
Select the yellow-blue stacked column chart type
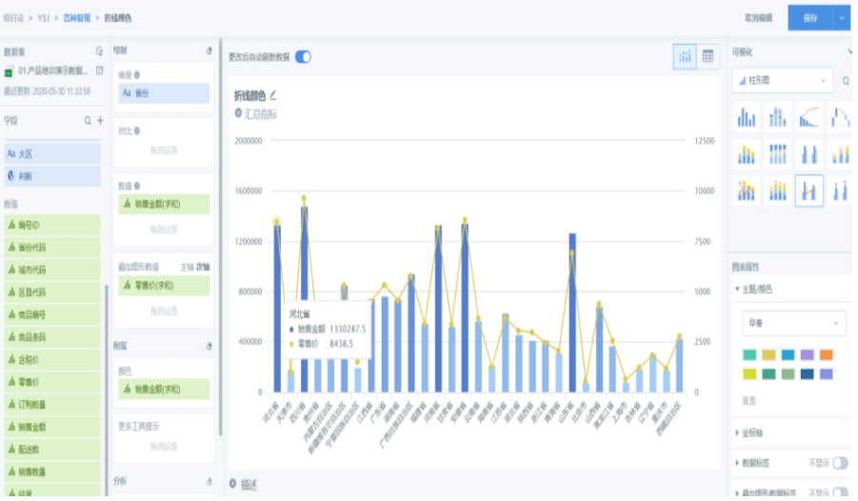click(746, 154)
